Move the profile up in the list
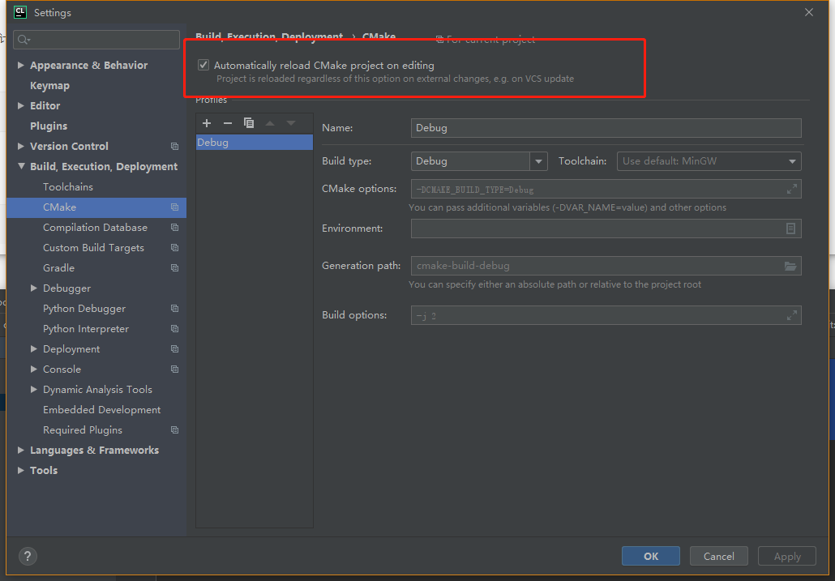Screen dimensions: 835x581 pyautogui.click(x=270, y=122)
